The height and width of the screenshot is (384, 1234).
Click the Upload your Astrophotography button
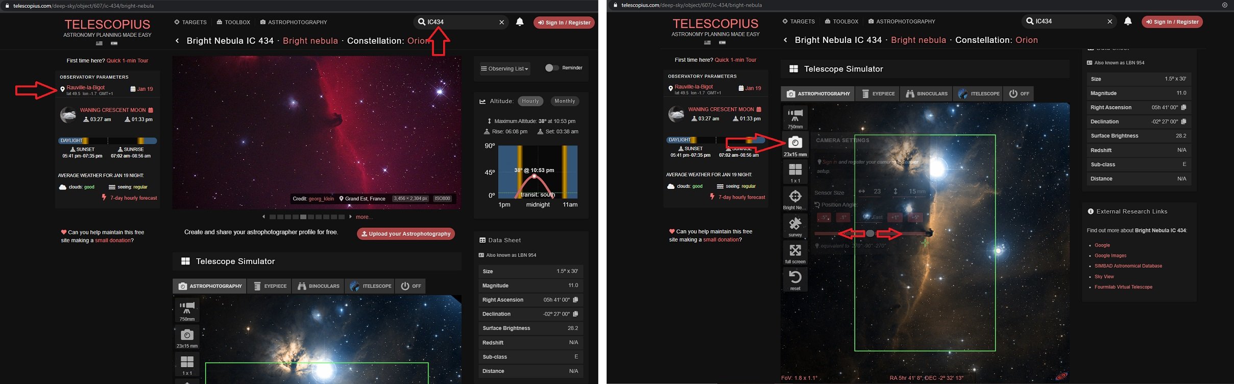click(x=406, y=234)
